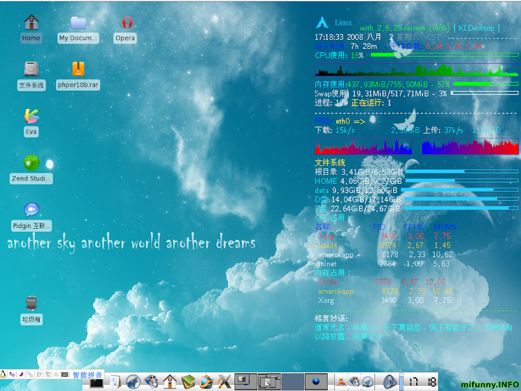Switch to empty third virtual desktop
Viewport: 521px width, 391px height.
click(x=292, y=382)
